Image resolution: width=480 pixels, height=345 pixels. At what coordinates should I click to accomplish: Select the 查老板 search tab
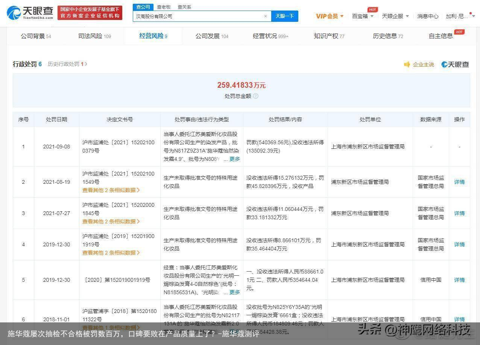[x=164, y=7]
